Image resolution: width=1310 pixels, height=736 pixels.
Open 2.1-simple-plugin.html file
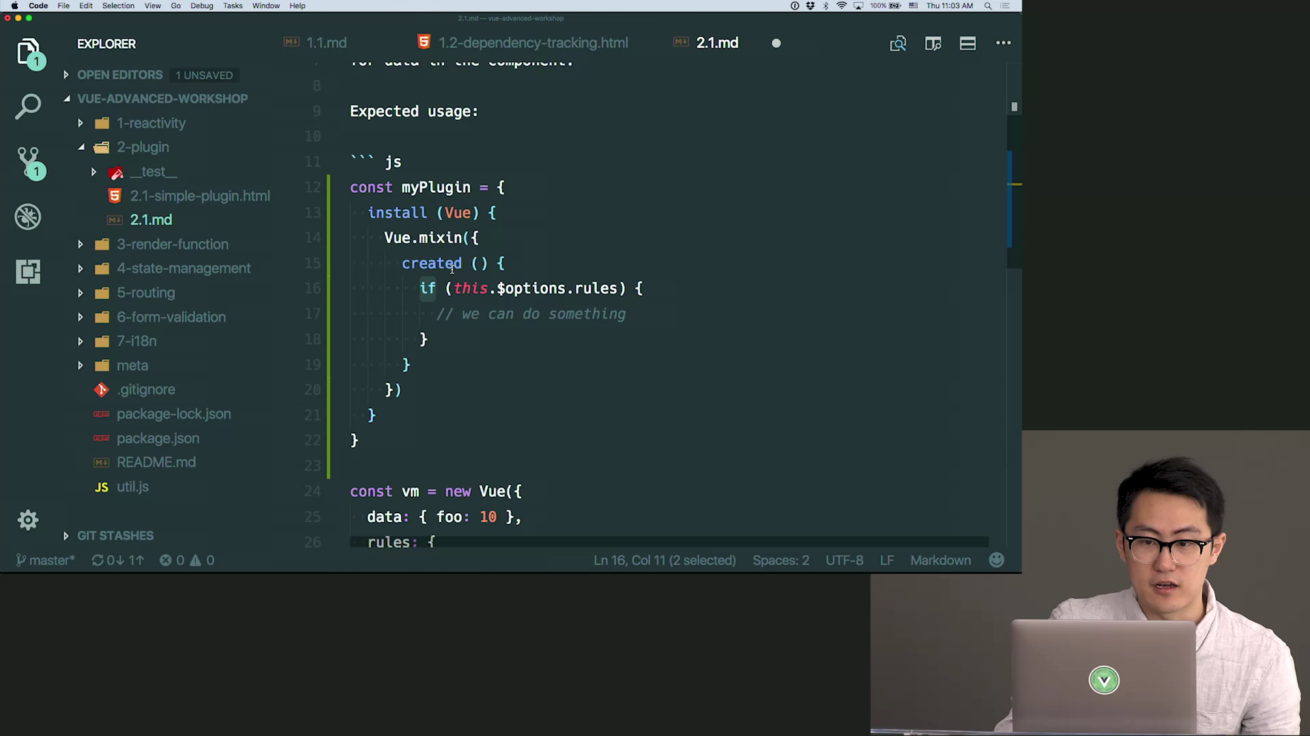tap(200, 196)
